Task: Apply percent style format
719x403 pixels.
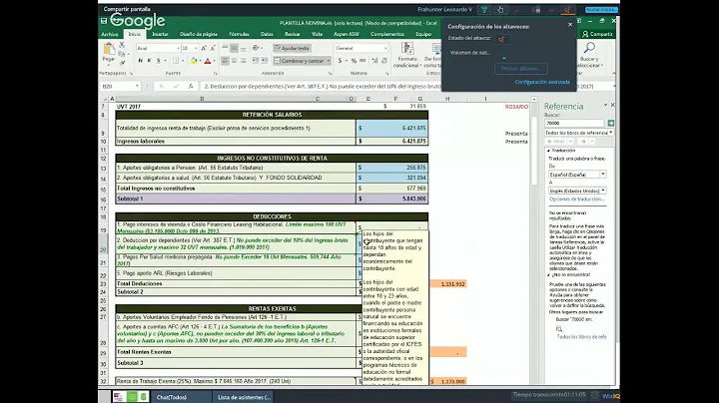Action: coord(354,61)
